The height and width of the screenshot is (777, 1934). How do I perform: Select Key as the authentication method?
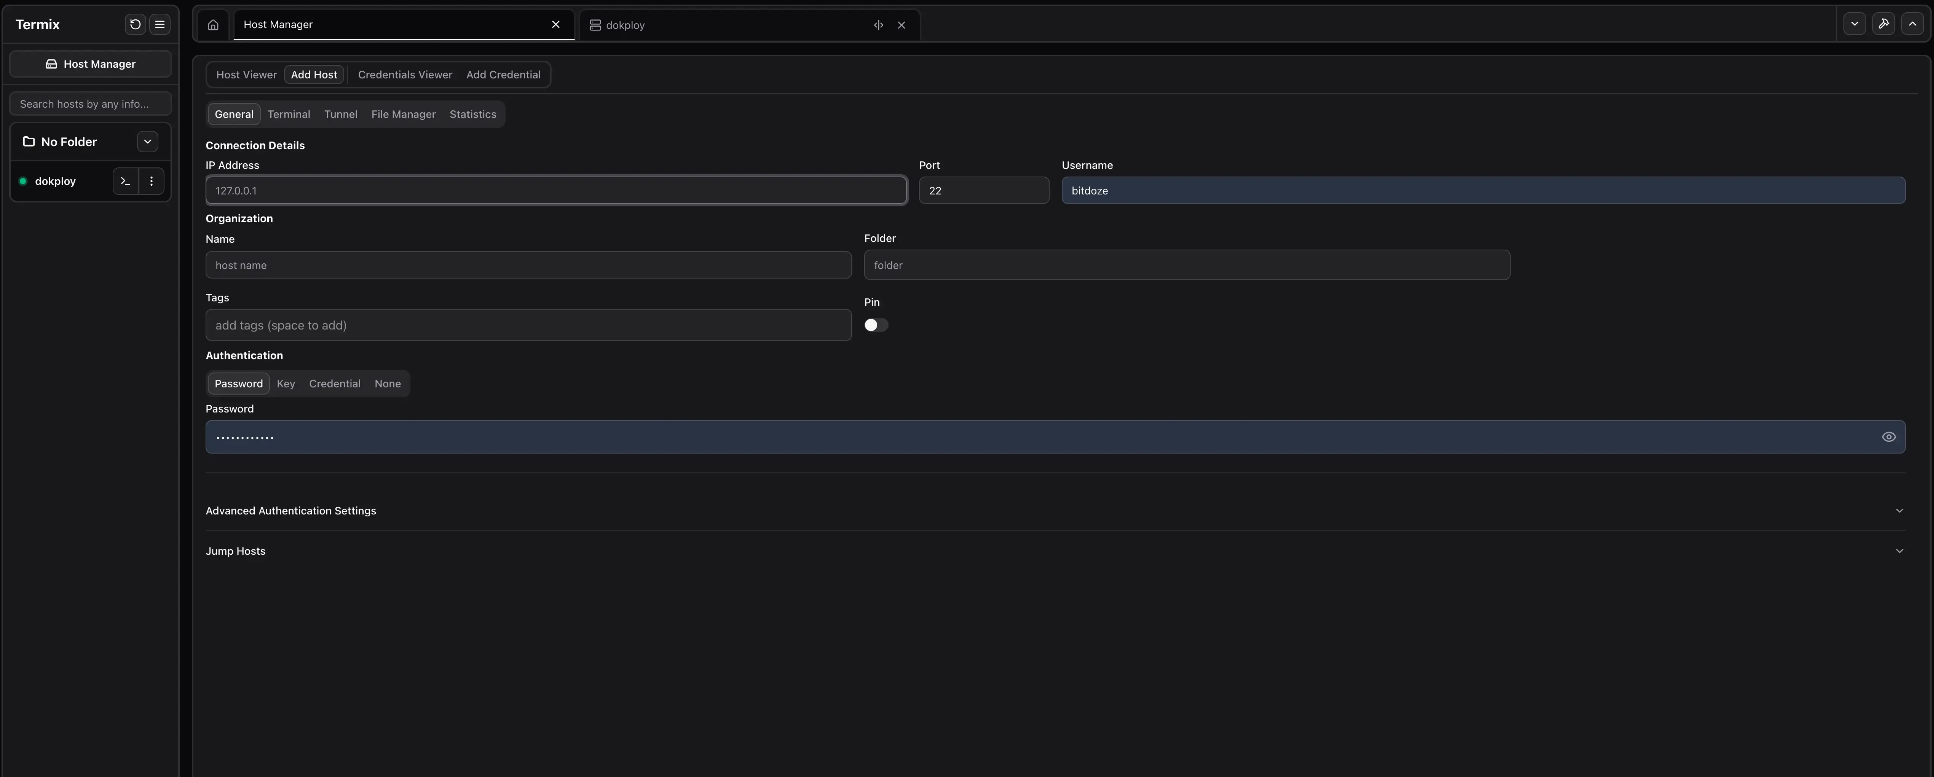[285, 383]
